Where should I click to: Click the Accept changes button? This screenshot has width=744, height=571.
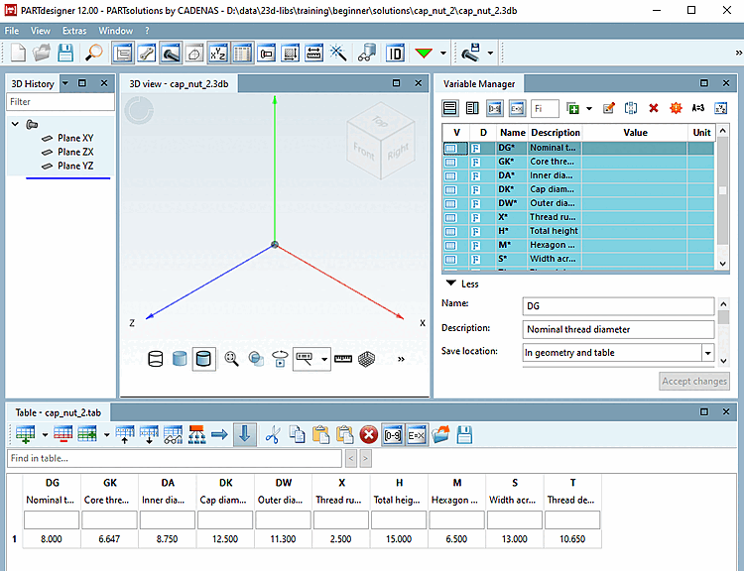pyautogui.click(x=694, y=381)
